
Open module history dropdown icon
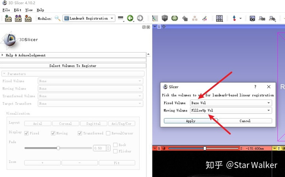[x=121, y=18]
